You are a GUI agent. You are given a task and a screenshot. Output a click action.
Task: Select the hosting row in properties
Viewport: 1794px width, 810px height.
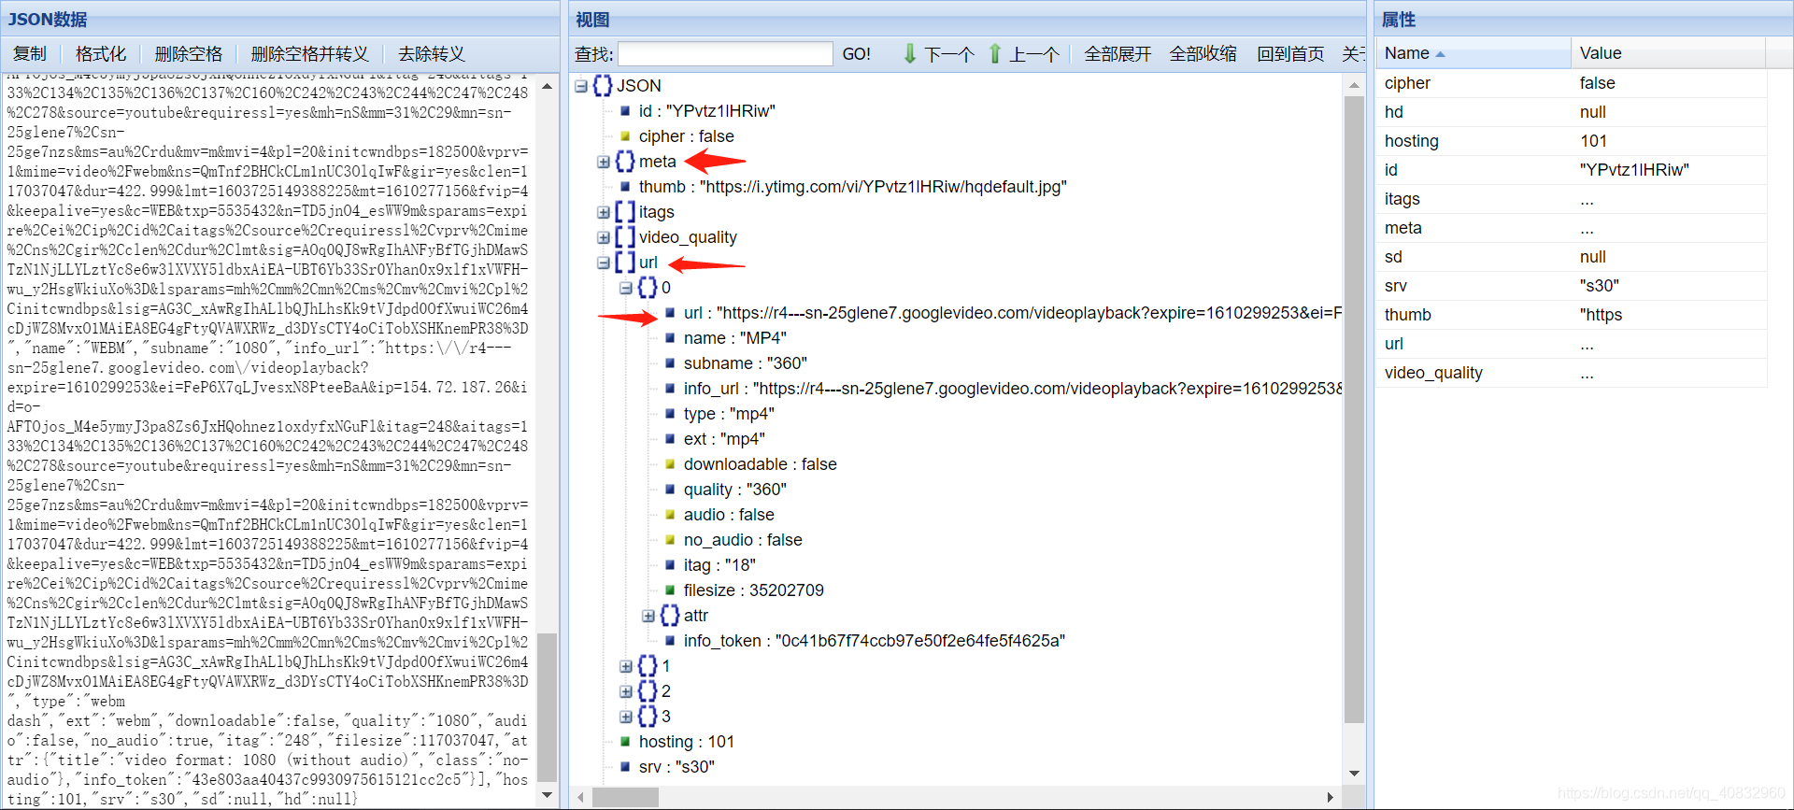pyautogui.click(x=1571, y=141)
